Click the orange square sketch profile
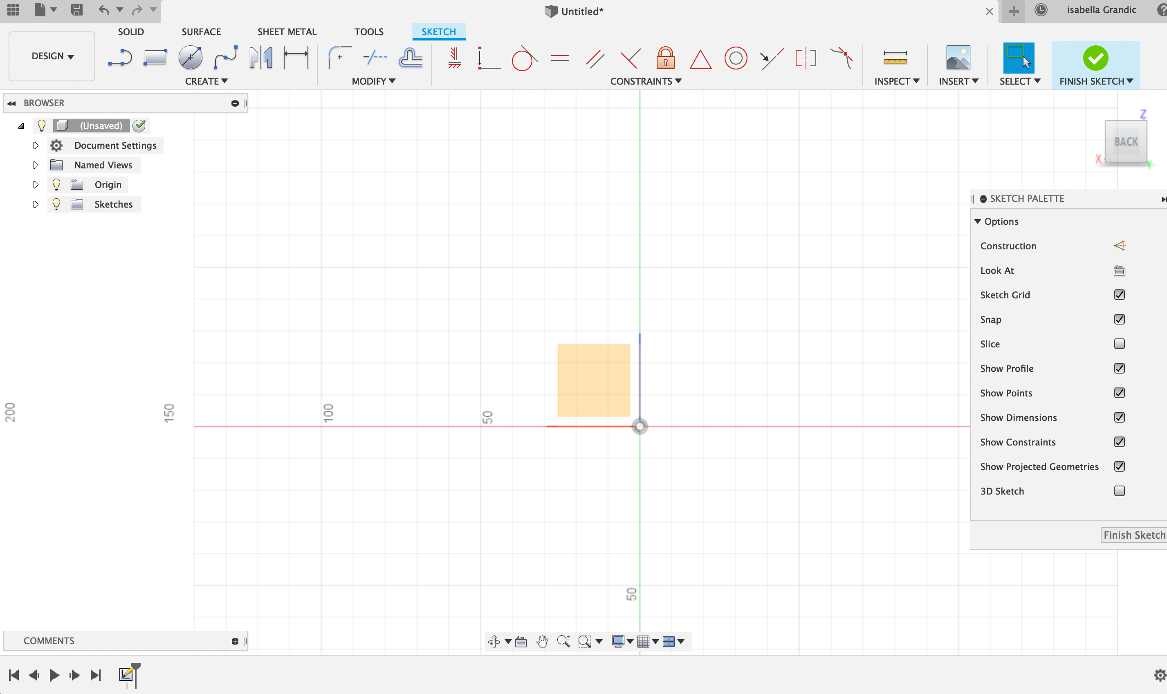This screenshot has width=1167, height=694. pos(593,380)
